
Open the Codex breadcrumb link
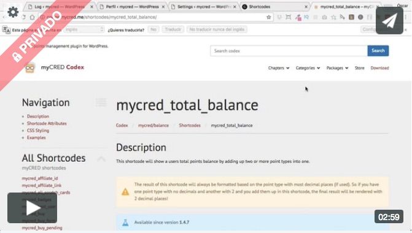coord(122,126)
